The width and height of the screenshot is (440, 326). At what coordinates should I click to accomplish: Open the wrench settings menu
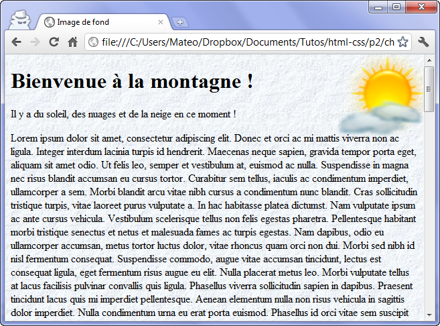[x=423, y=42]
